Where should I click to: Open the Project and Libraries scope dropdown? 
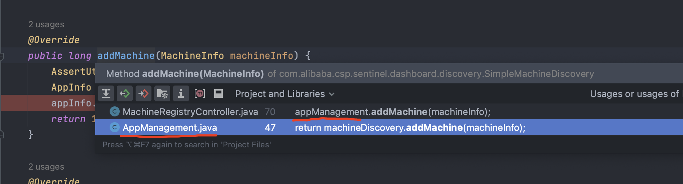pyautogui.click(x=285, y=94)
